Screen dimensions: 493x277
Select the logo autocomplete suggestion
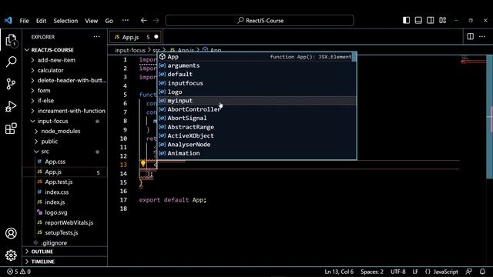[257, 92]
